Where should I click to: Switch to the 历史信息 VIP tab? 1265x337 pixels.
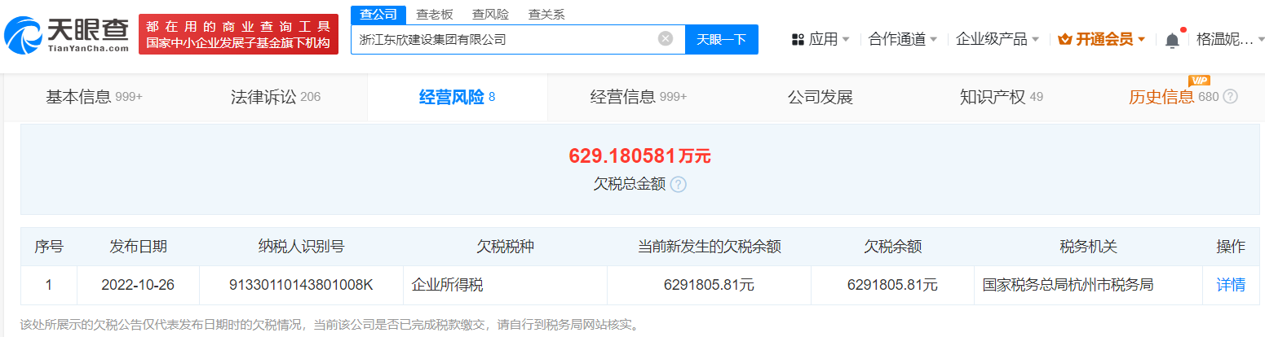(x=1173, y=98)
